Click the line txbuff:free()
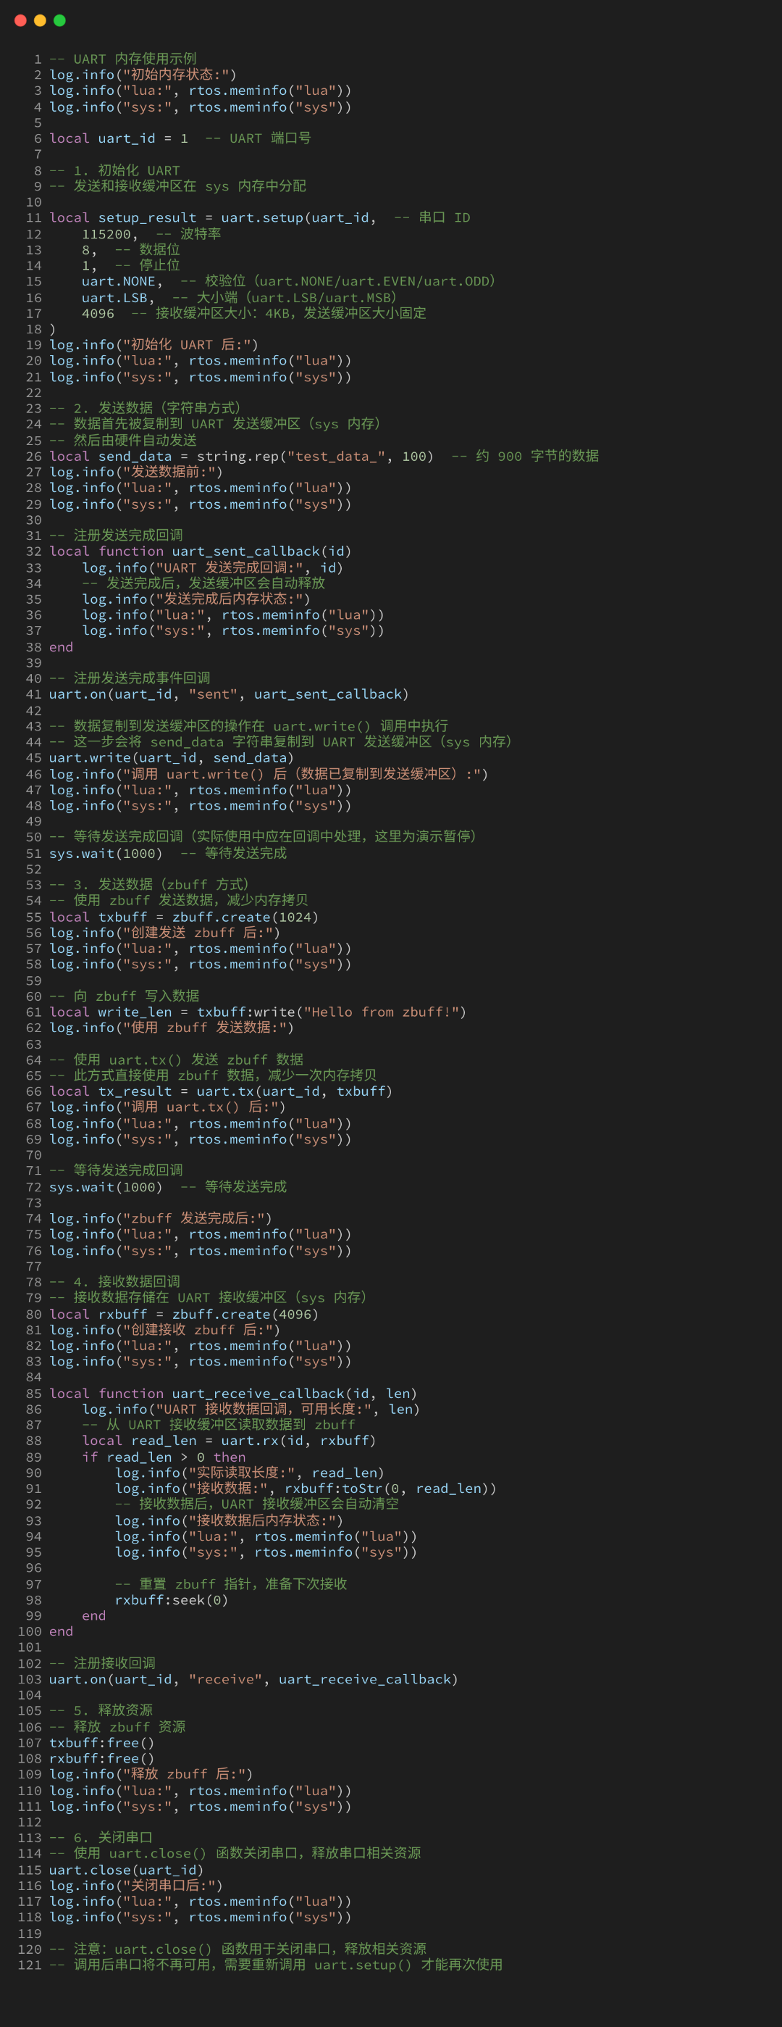The image size is (782, 2027). (x=102, y=1743)
